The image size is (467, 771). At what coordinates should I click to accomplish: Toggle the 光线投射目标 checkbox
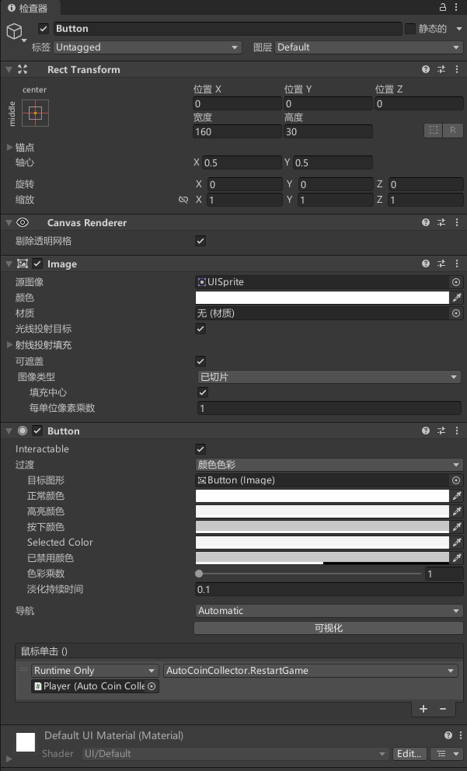click(200, 328)
